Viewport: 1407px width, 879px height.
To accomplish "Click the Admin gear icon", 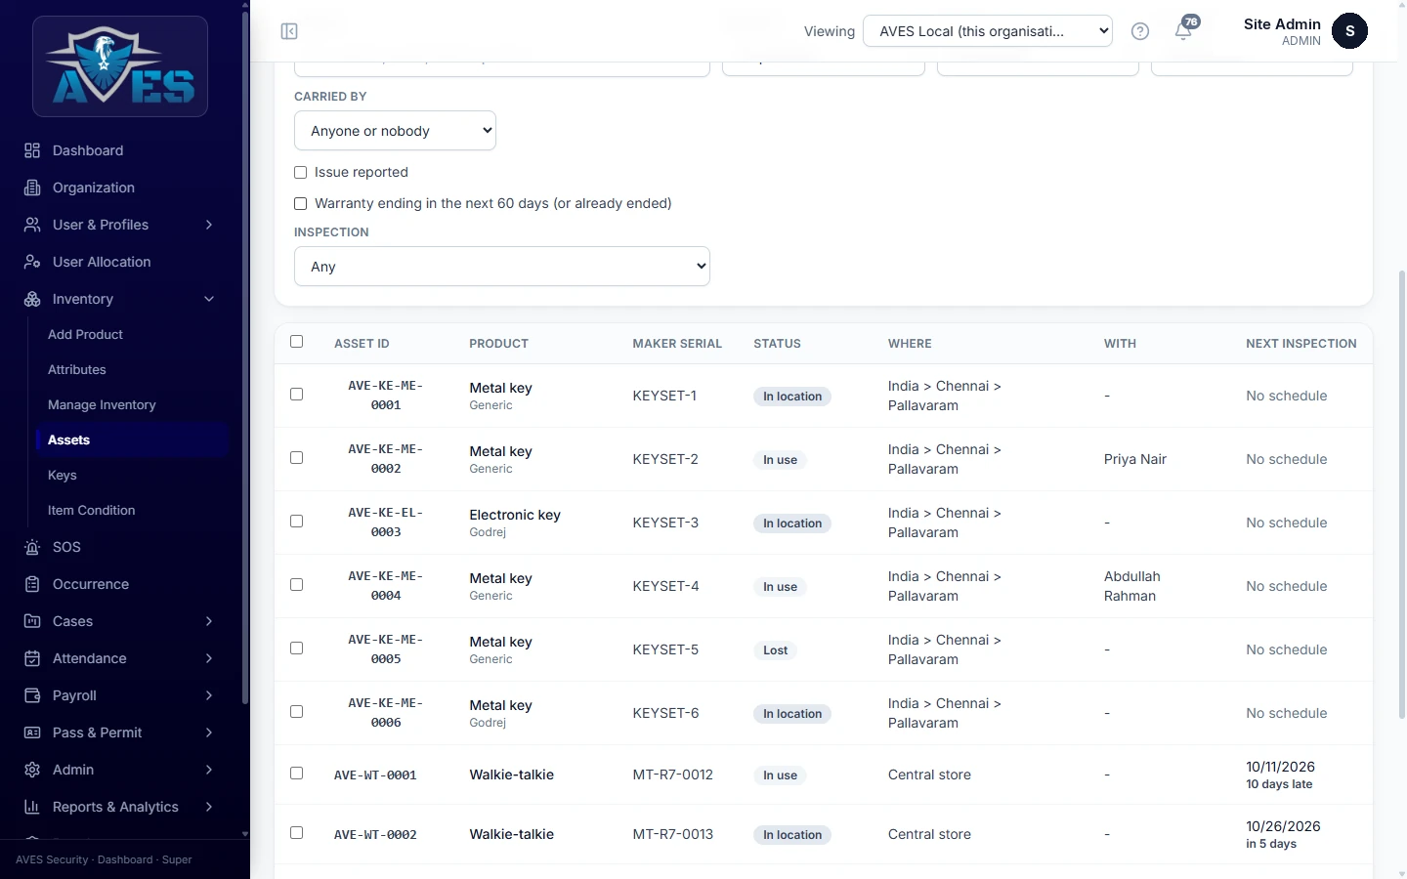I will [32, 770].
